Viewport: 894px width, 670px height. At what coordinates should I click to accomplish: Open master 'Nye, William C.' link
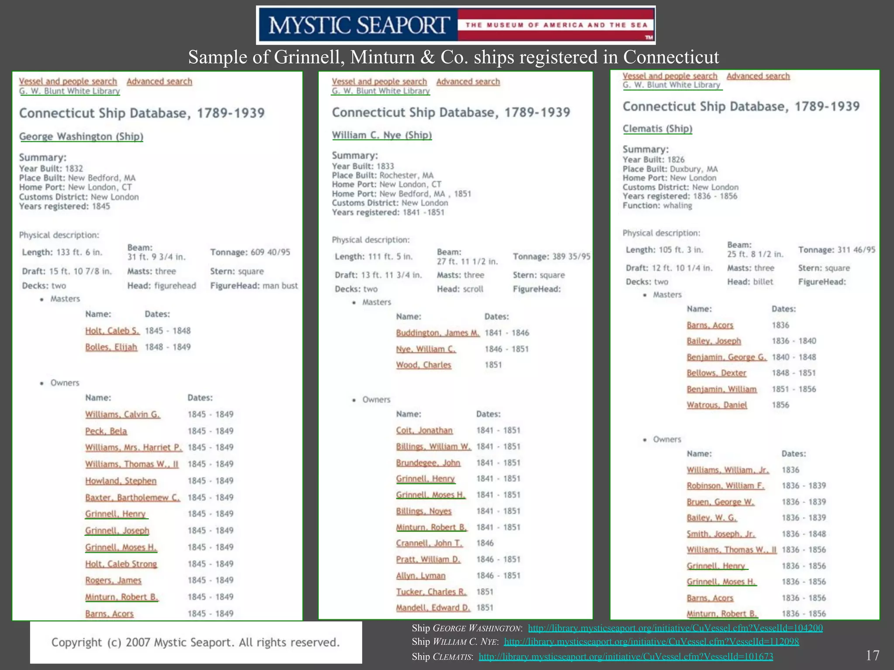(426, 349)
